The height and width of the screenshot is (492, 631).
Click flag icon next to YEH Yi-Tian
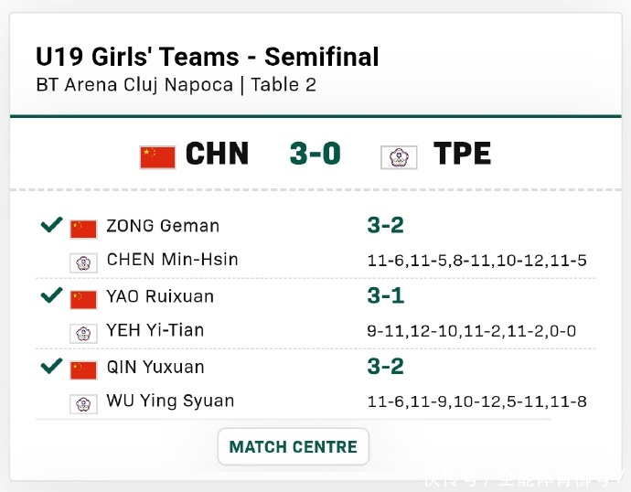[x=83, y=333]
